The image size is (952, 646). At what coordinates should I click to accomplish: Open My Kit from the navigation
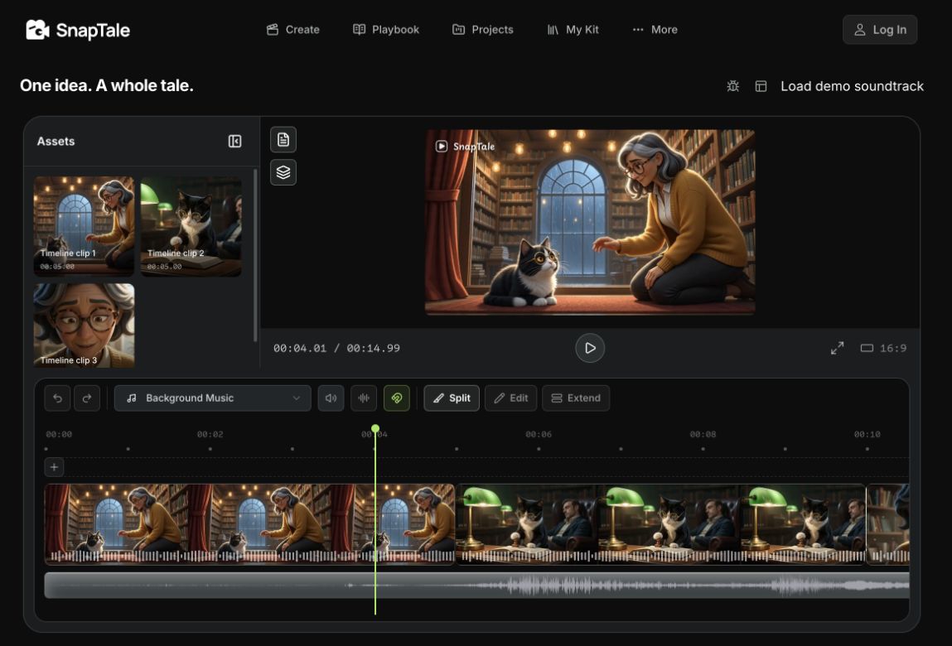tap(573, 30)
